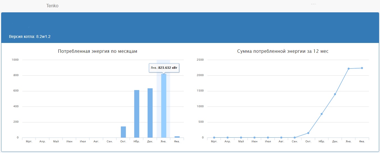Click the 2500 value on line chart axis

click(200, 60)
